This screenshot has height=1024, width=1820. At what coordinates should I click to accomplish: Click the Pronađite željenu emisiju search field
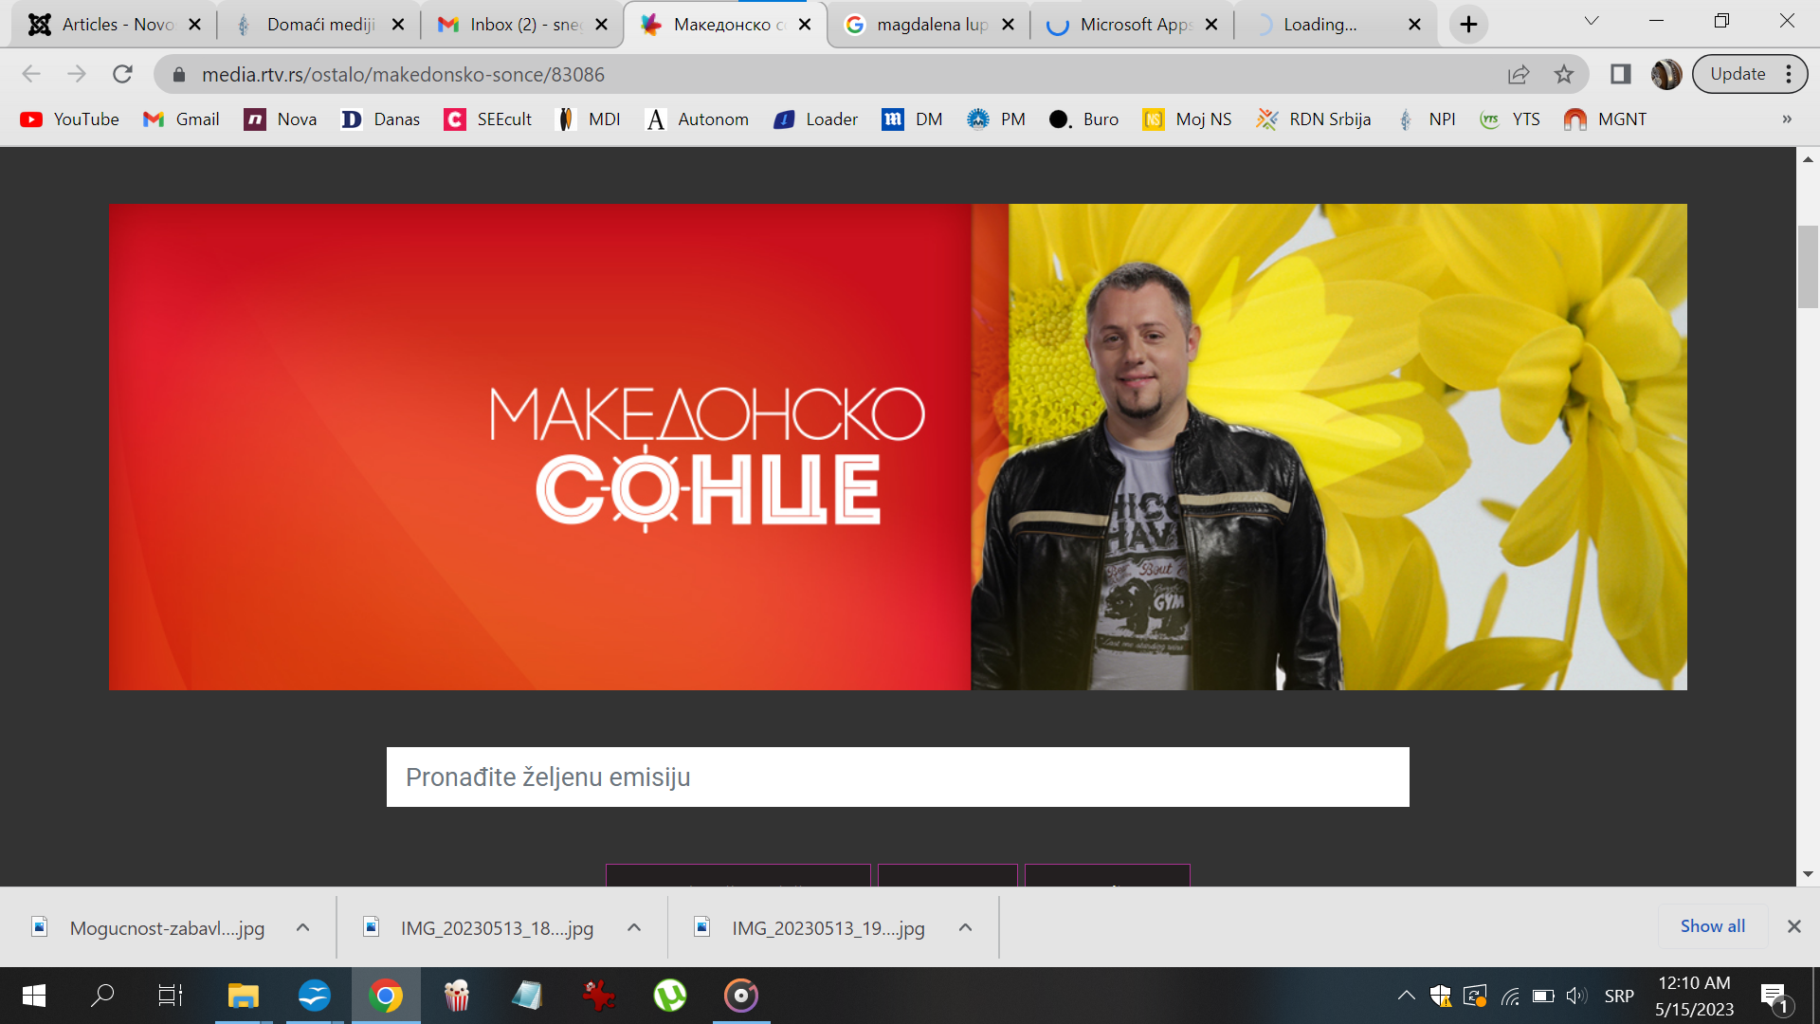(898, 777)
